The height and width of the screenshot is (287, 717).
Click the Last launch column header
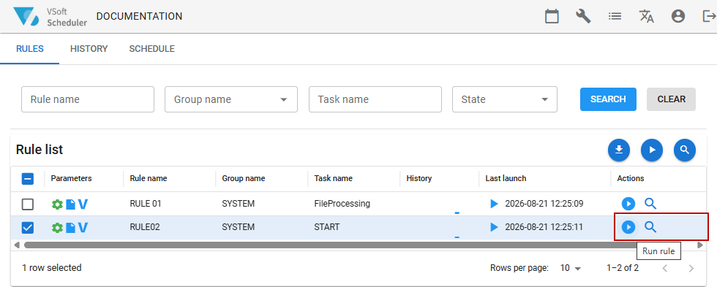(506, 178)
